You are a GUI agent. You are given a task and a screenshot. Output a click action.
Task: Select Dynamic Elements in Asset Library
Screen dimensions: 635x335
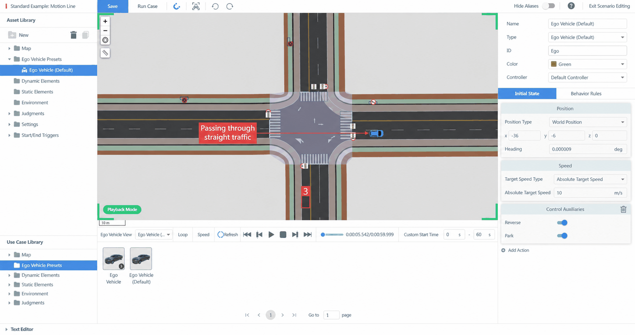[x=40, y=81]
